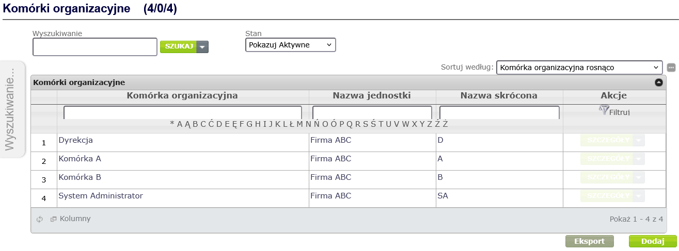Reload grid using the refresh icon

(39, 219)
